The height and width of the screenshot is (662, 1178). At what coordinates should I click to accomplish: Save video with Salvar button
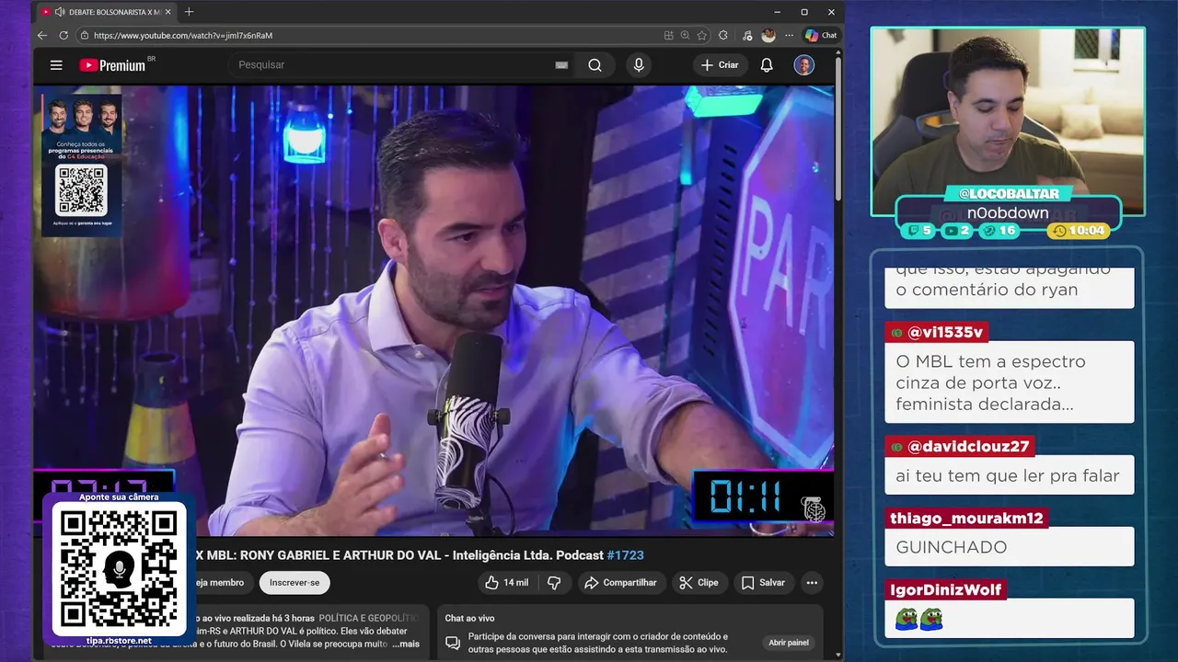763,583
